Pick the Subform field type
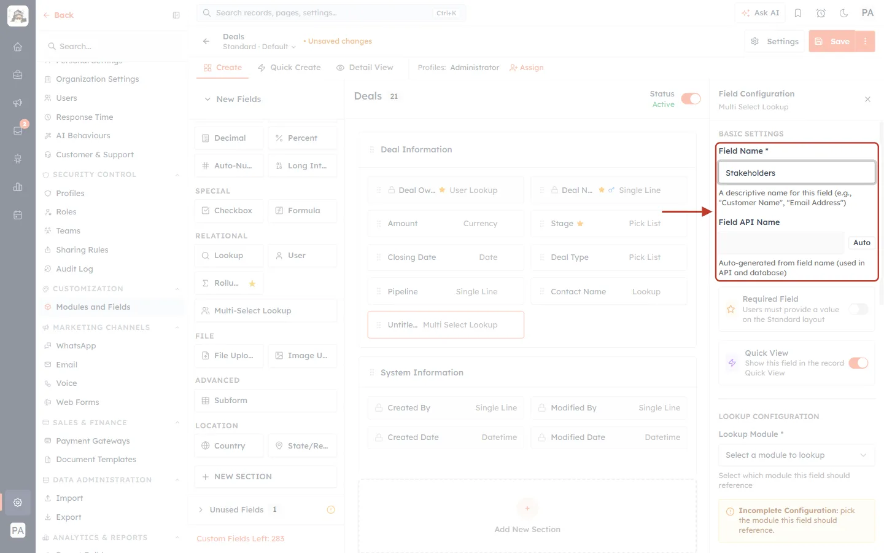Viewport: 884px width, 553px height. pos(266,401)
